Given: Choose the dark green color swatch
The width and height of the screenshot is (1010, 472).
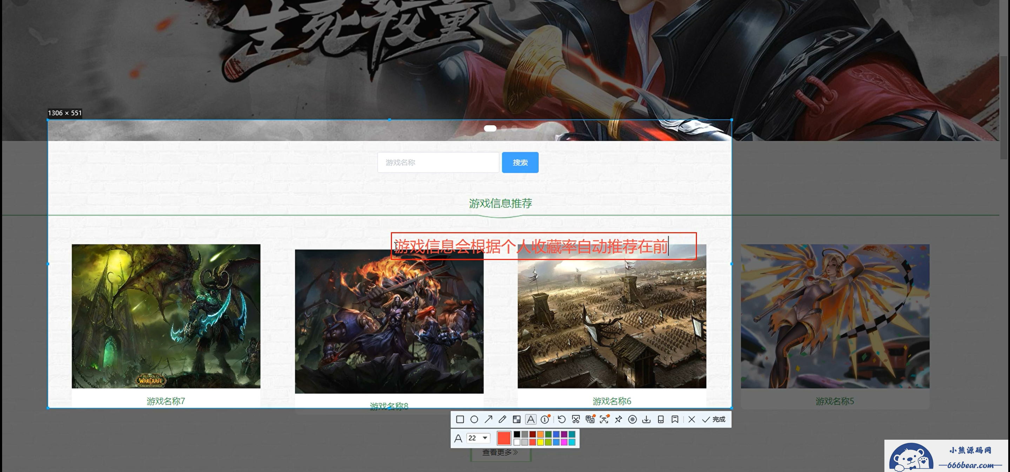Looking at the screenshot, I should [548, 434].
